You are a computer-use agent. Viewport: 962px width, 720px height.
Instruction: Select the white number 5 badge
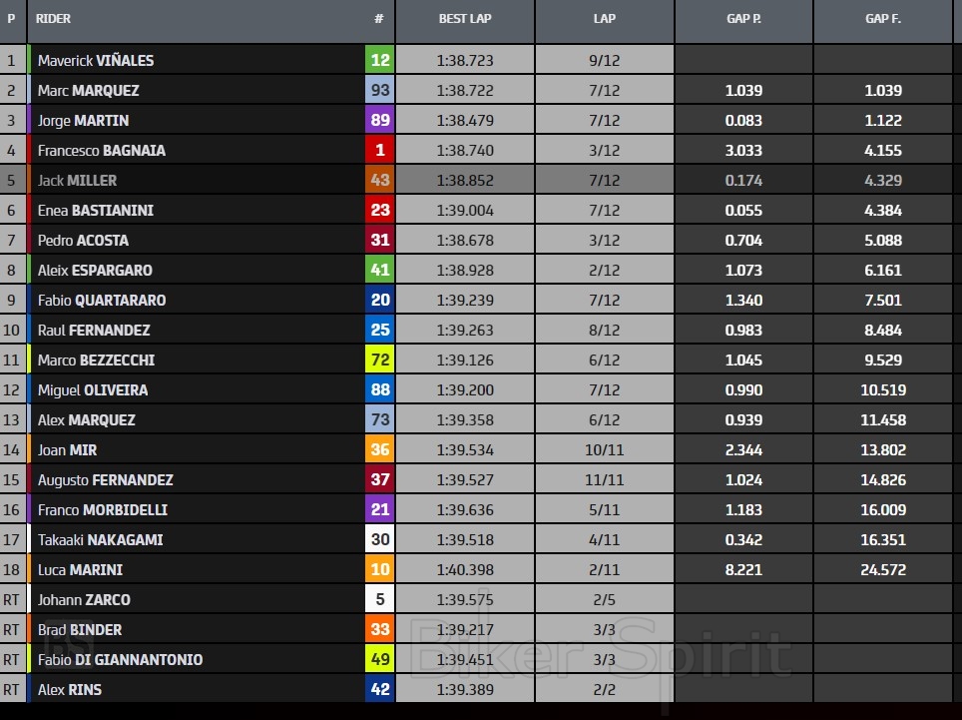pyautogui.click(x=380, y=599)
